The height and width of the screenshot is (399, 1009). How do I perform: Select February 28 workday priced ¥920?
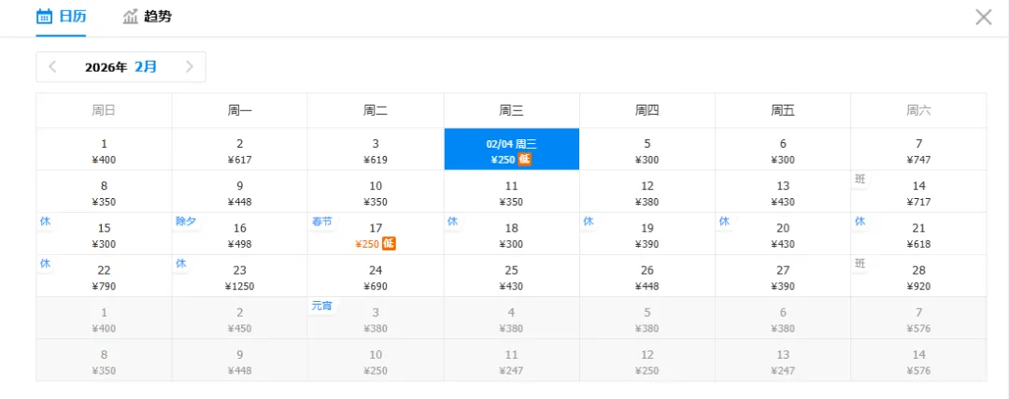(x=919, y=276)
